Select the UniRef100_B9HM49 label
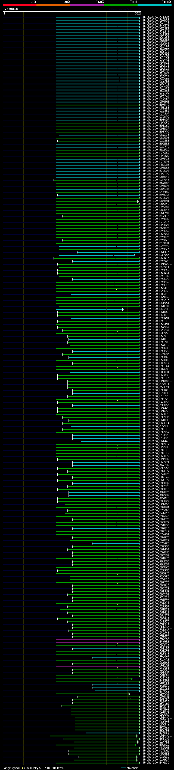 (156, 105)
